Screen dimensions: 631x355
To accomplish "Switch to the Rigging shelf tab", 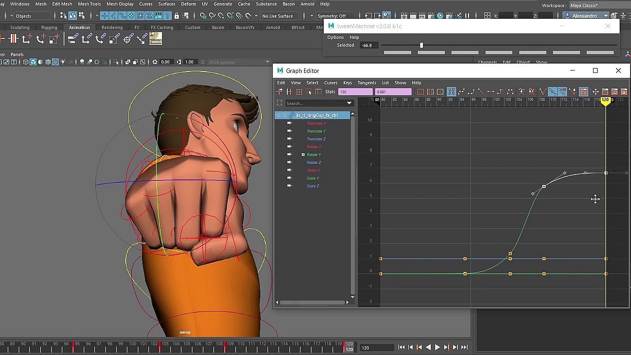I will pyautogui.click(x=49, y=28).
